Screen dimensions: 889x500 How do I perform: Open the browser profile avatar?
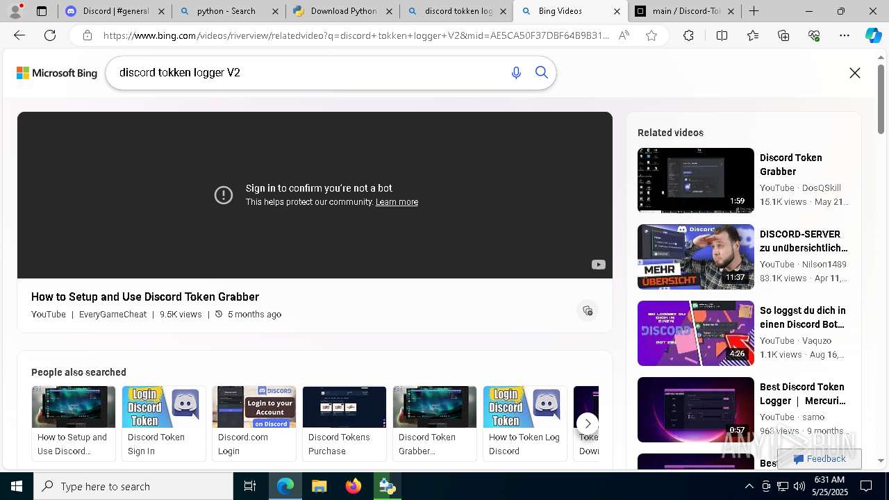pyautogui.click(x=15, y=11)
